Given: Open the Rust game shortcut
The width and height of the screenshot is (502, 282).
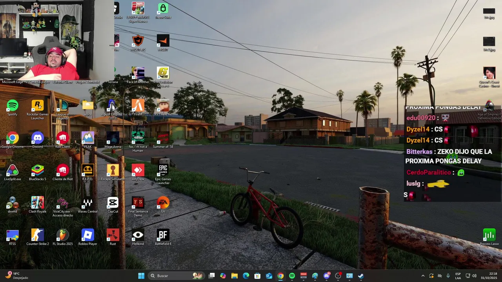Looking at the screenshot, I should click(x=113, y=237).
